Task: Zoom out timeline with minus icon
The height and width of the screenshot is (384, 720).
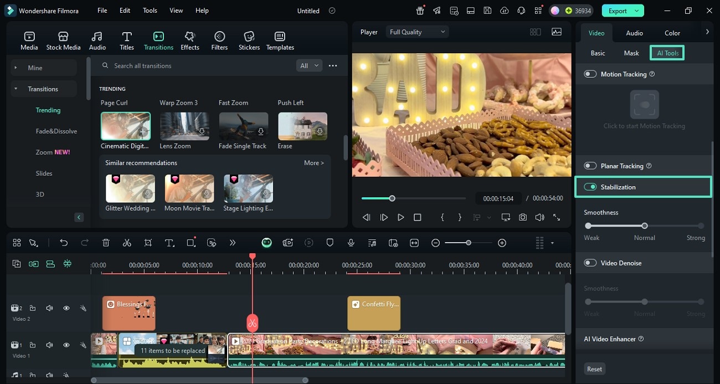Action: (x=436, y=243)
